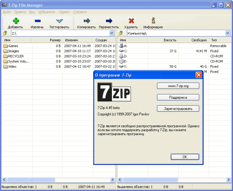Select the Video folder icon

click(5, 66)
